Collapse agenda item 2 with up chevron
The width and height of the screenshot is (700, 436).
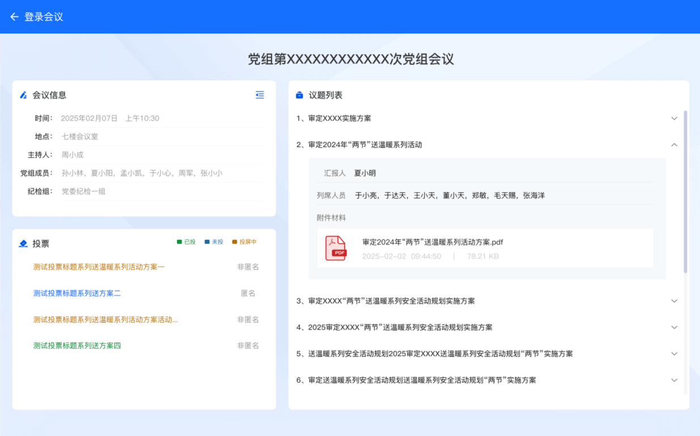point(674,145)
